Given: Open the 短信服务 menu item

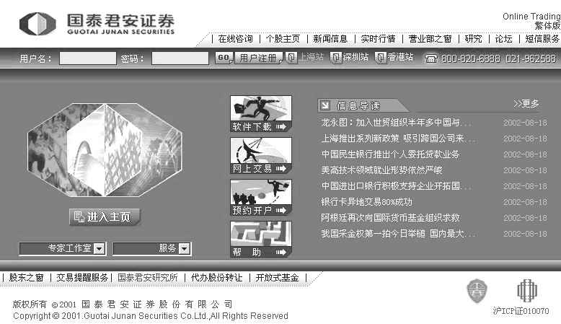Looking at the screenshot, I should (542, 39).
